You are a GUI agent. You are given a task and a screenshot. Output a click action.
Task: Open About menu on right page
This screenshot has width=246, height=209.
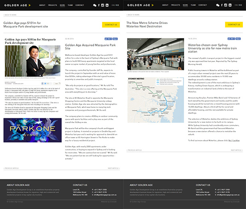[x=165, y=5]
